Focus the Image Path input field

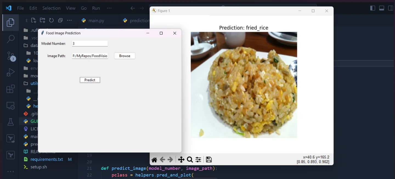click(x=90, y=56)
